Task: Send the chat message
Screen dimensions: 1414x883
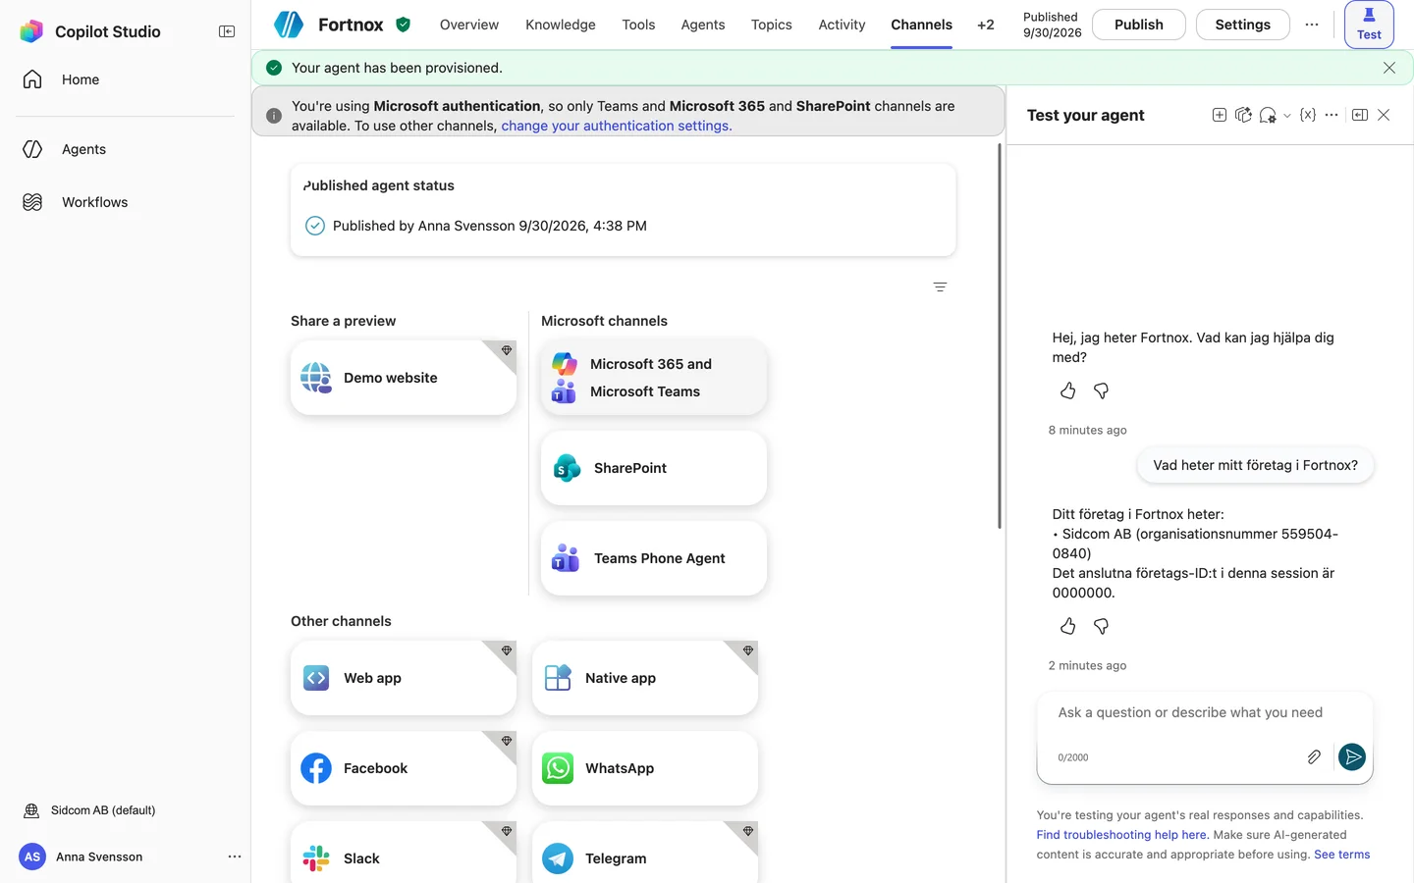Action: click(1352, 756)
